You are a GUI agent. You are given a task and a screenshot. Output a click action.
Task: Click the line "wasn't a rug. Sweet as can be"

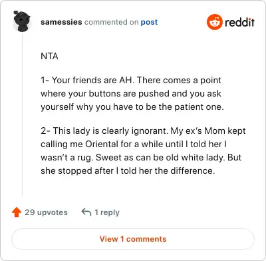click(141, 157)
